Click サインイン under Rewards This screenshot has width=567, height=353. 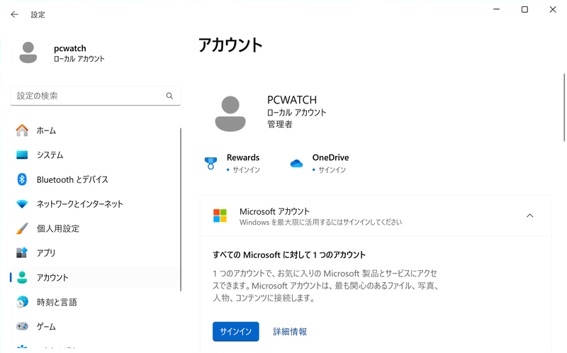tap(246, 169)
